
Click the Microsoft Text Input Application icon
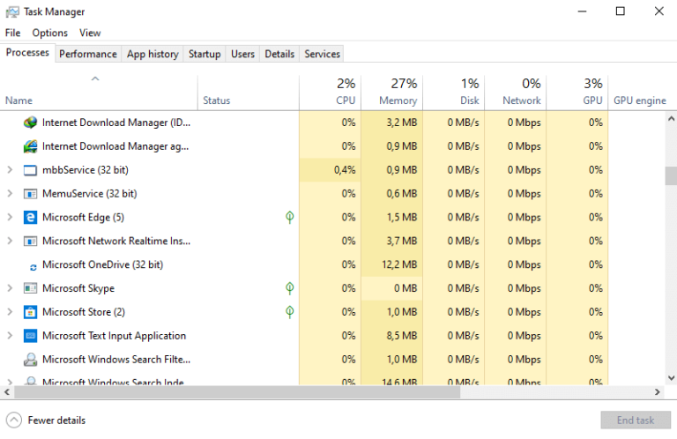pos(30,335)
